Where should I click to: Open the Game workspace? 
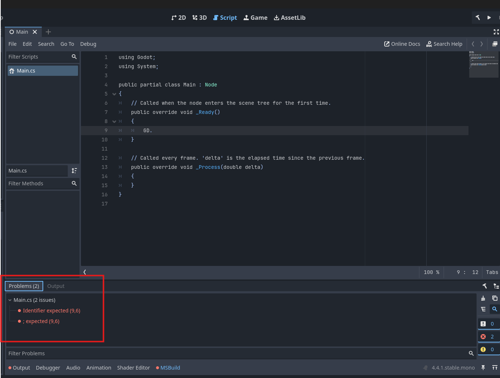256,18
